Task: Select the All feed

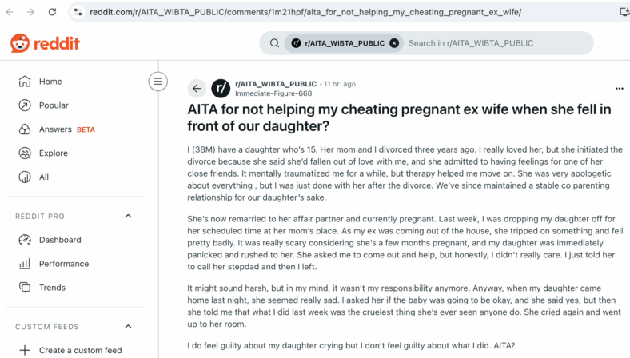Action: click(74, 177)
